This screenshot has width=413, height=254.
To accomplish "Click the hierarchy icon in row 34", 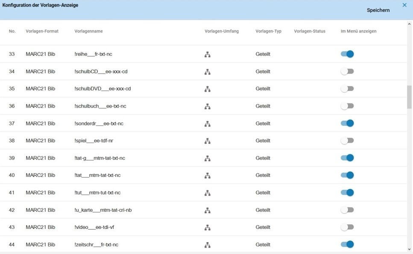I will pos(208,71).
